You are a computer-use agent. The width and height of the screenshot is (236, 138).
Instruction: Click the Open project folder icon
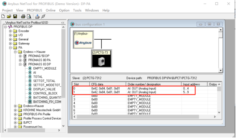tap(9, 16)
